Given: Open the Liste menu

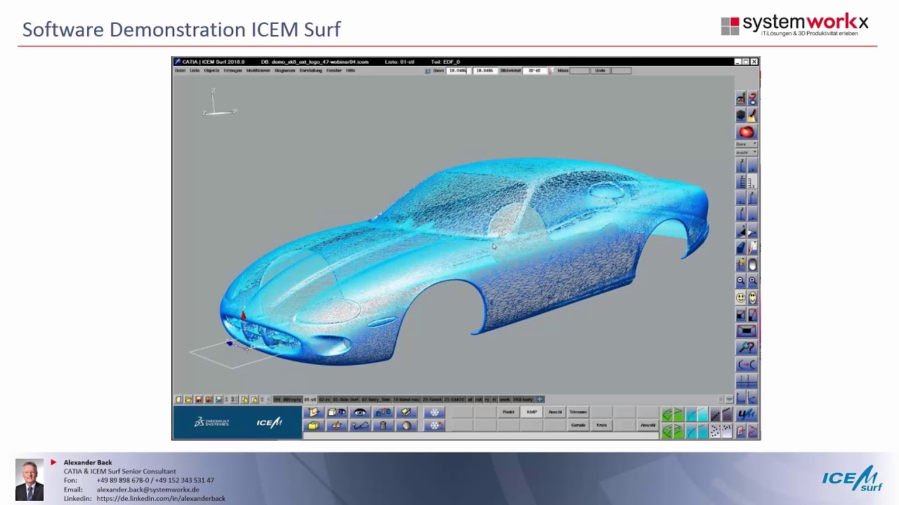Looking at the screenshot, I should click(195, 70).
